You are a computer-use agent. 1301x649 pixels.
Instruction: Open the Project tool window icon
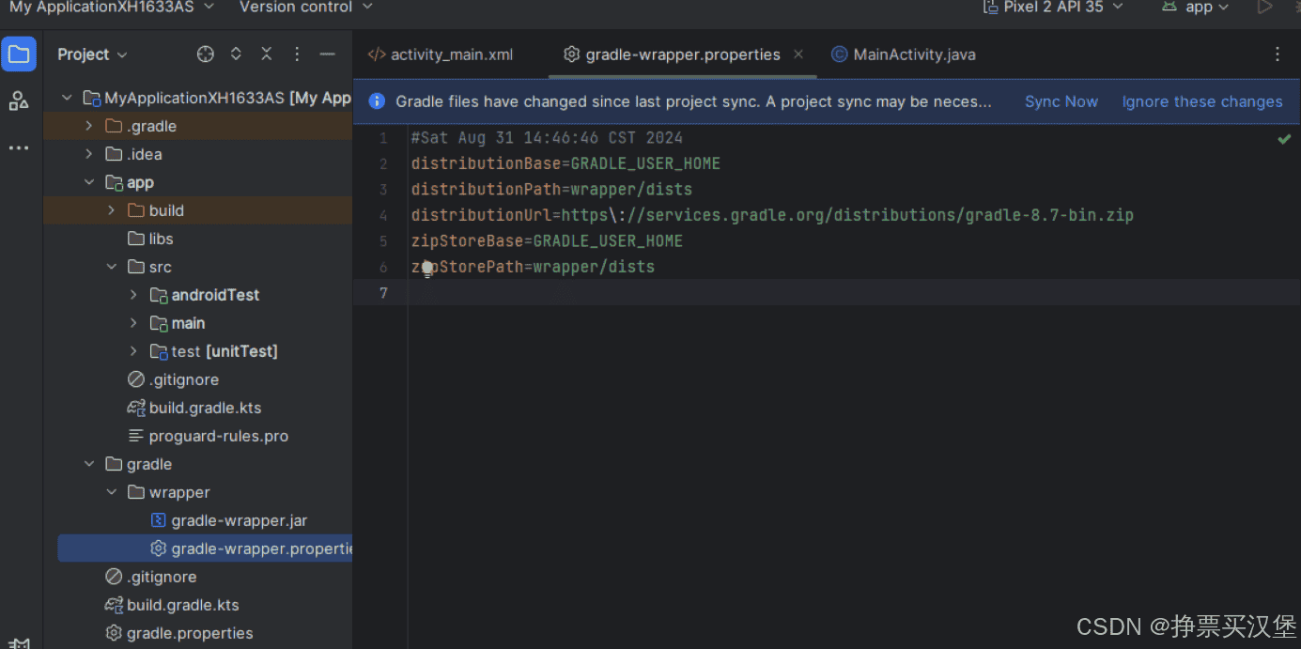[19, 54]
